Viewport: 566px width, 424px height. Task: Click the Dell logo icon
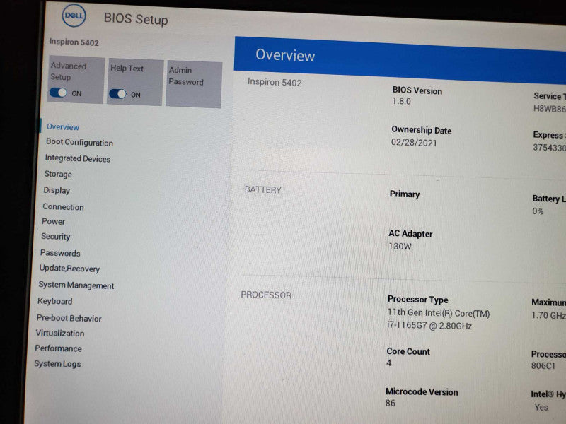pyautogui.click(x=74, y=16)
